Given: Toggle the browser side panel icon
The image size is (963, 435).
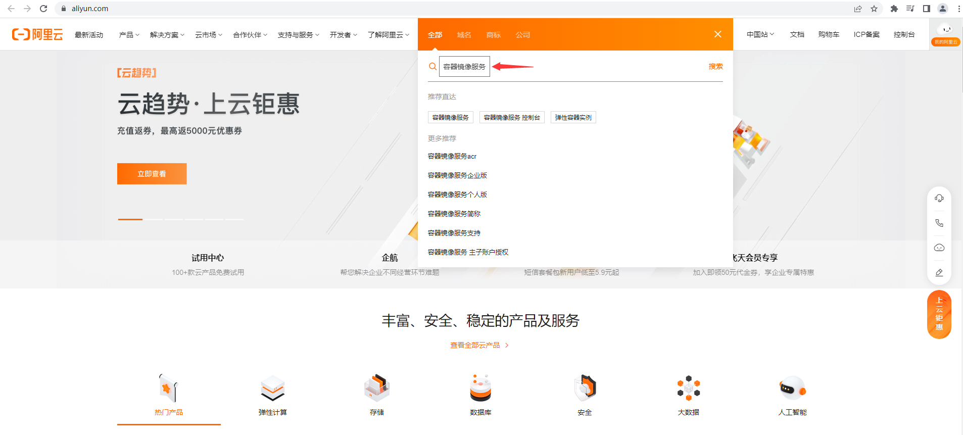Looking at the screenshot, I should pos(927,9).
